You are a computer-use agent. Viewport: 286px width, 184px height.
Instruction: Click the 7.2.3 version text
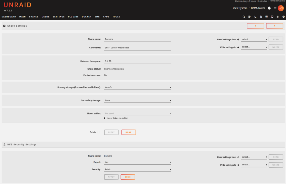[9, 11]
